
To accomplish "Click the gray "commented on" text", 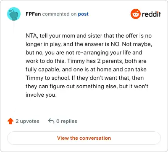I will [x=59, y=14].
